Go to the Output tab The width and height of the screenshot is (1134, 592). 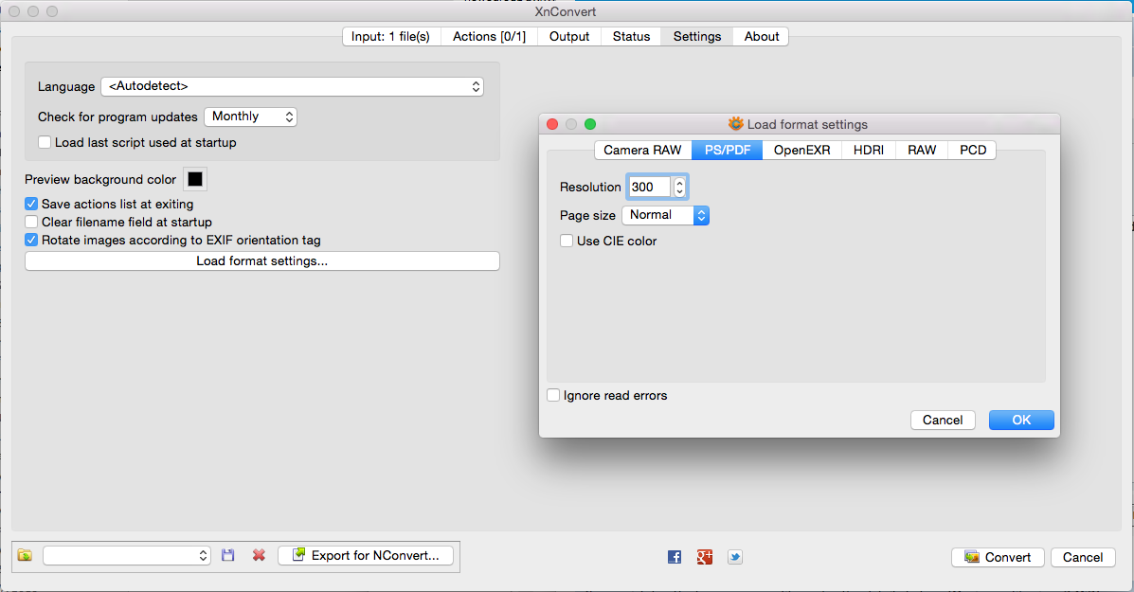pyautogui.click(x=569, y=36)
